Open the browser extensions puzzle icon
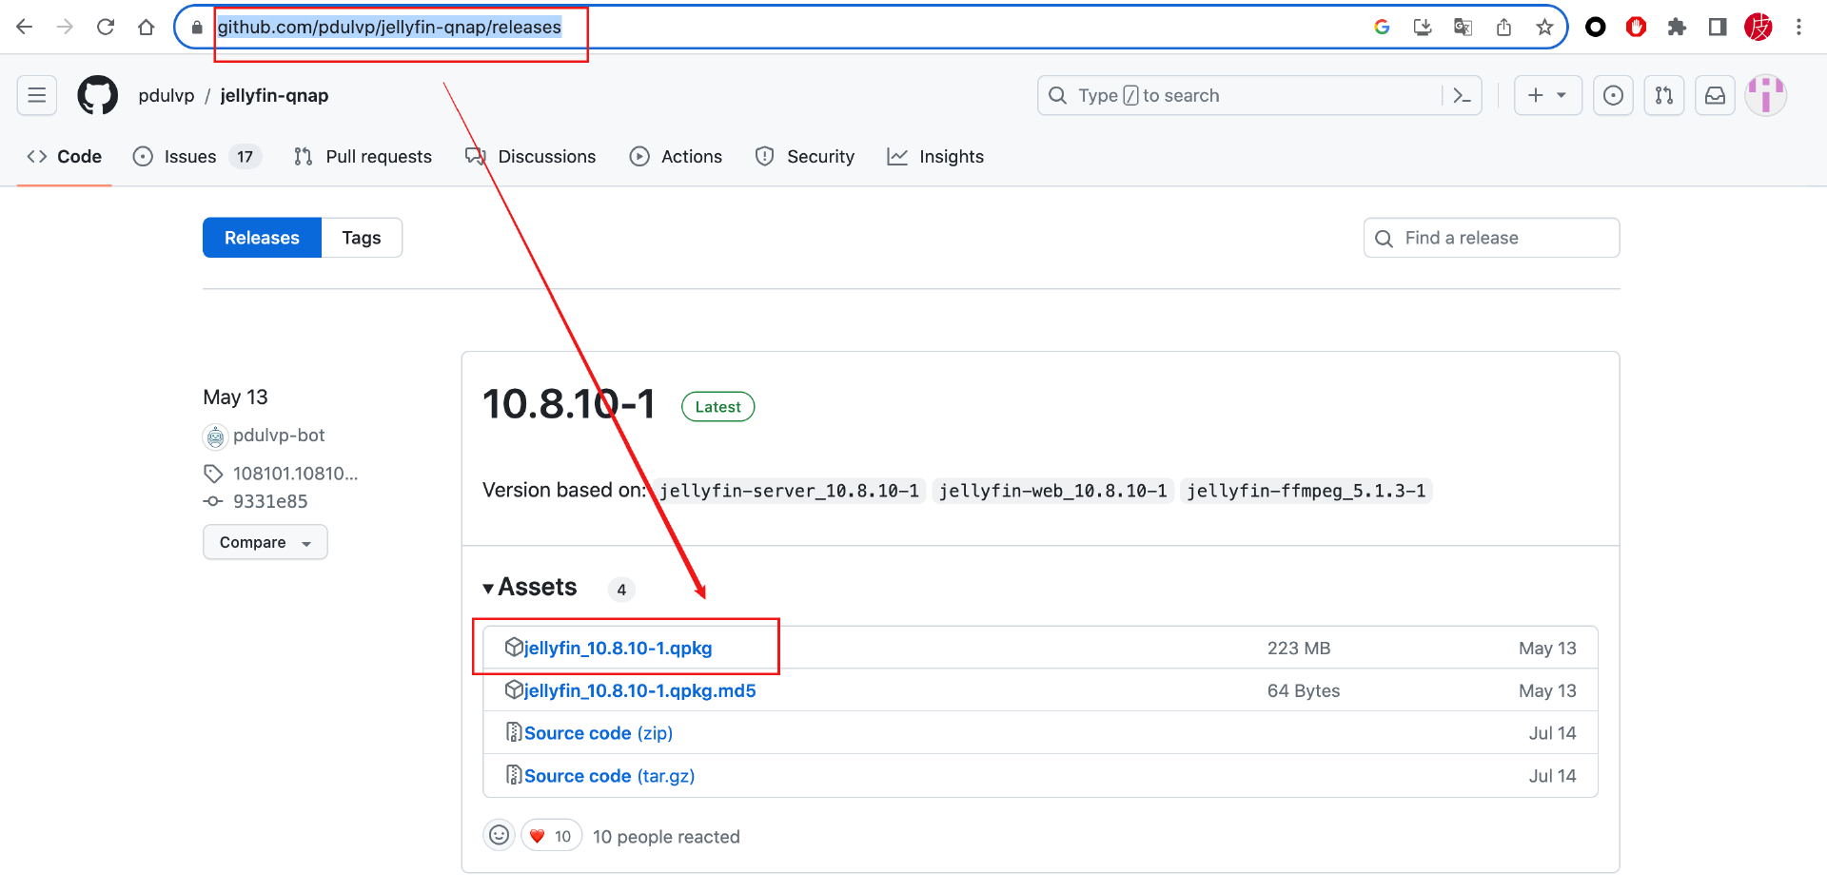Image resolution: width=1827 pixels, height=892 pixels. click(1677, 27)
